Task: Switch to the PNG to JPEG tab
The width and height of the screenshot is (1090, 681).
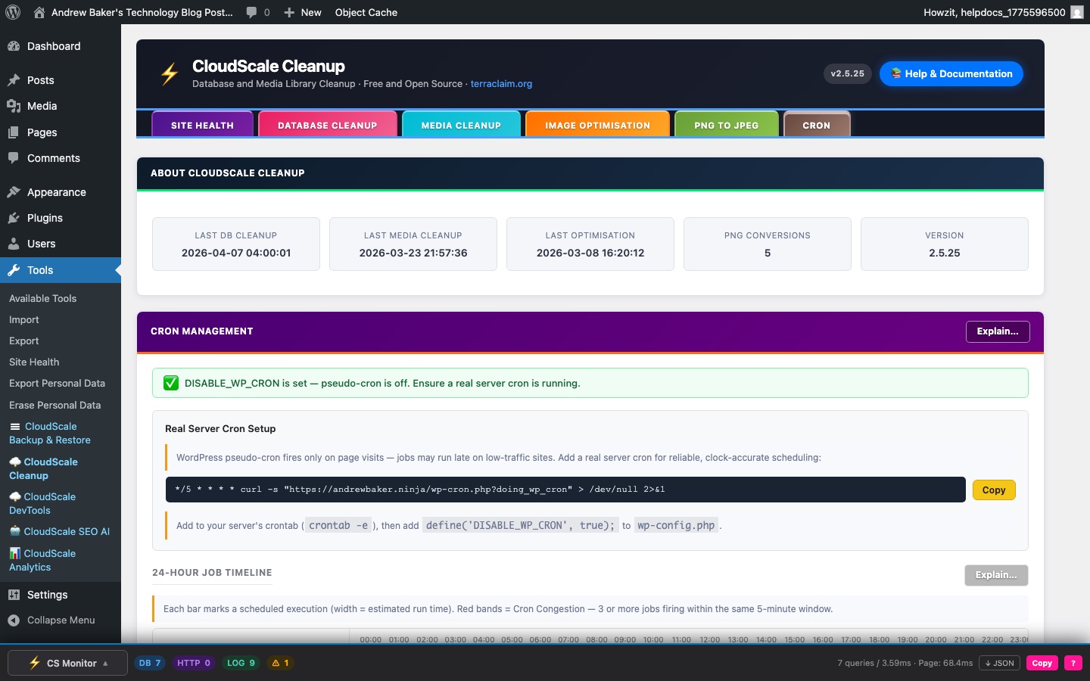Action: (726, 125)
